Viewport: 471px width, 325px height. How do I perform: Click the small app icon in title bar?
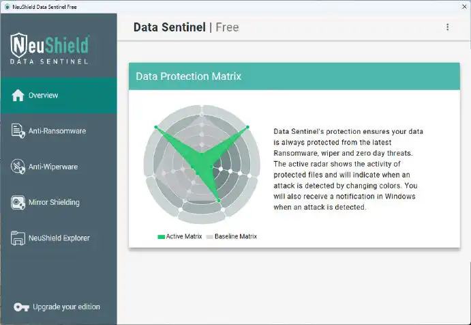7,7
